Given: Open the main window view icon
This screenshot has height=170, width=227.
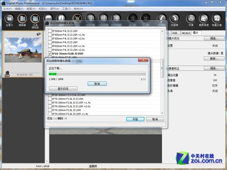Looking at the screenshot, I should pos(9,19).
